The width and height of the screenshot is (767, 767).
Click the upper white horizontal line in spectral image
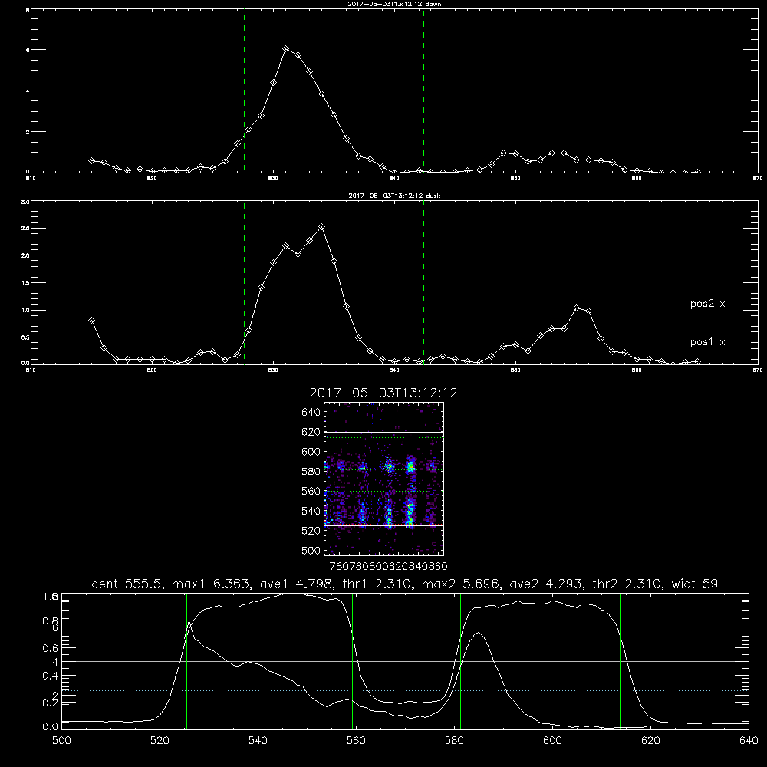tap(383, 432)
